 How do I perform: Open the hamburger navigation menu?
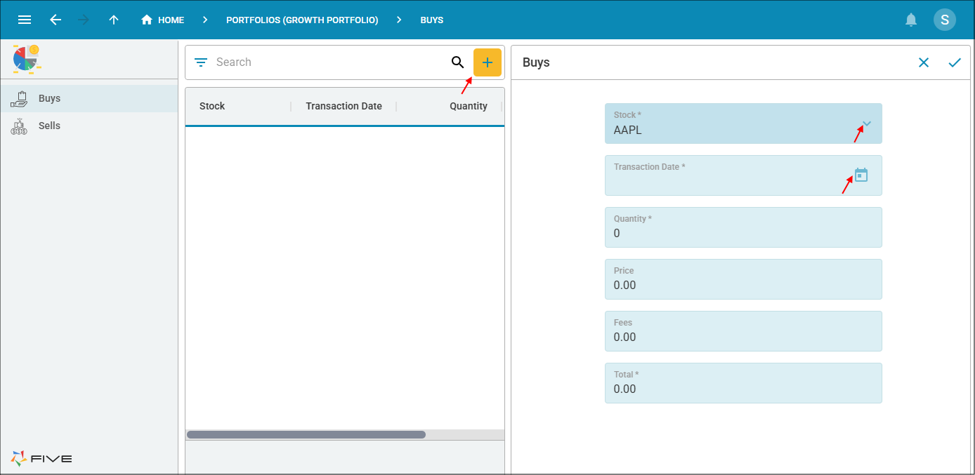(25, 20)
